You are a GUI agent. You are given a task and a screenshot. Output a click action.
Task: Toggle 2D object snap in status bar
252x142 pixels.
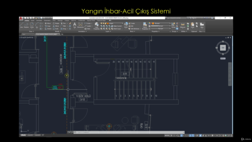(x=193, y=136)
